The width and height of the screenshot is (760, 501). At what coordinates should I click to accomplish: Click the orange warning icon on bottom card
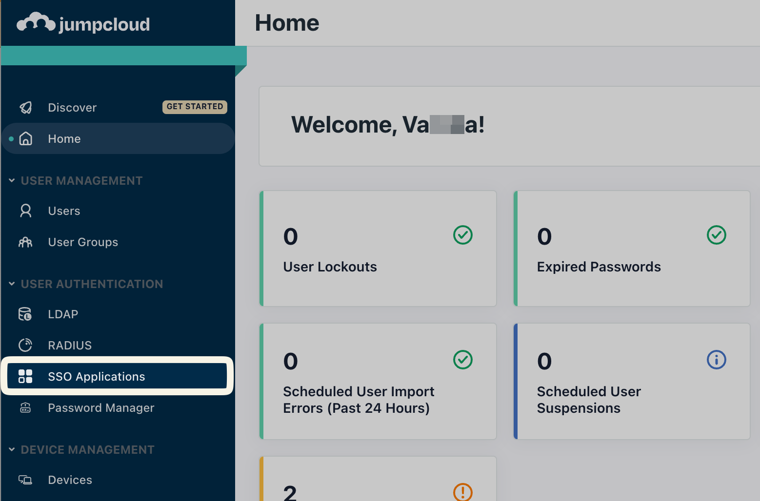pyautogui.click(x=462, y=493)
